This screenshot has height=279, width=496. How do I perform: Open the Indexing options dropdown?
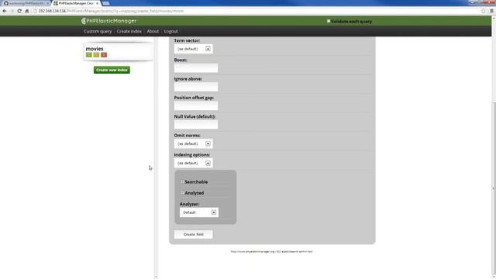coord(193,163)
